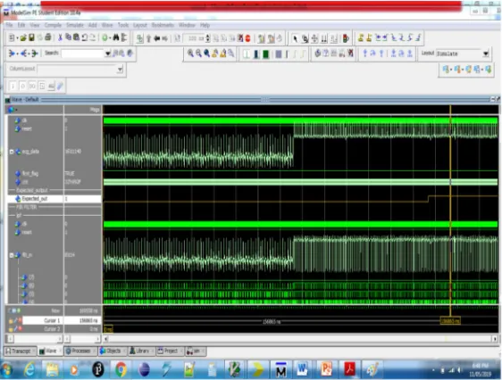Toggle the '1' button in small format toolbar

pos(13,86)
